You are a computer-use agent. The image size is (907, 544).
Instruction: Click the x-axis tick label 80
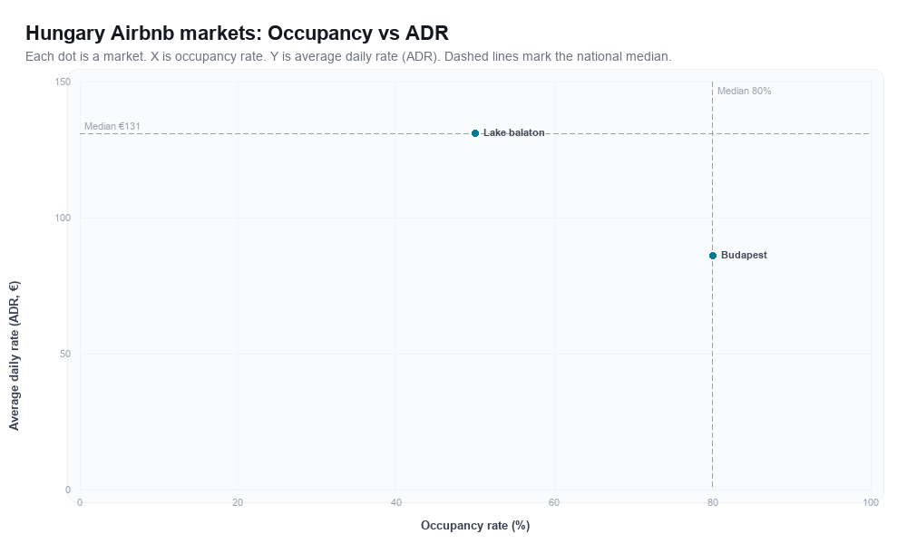(x=713, y=503)
